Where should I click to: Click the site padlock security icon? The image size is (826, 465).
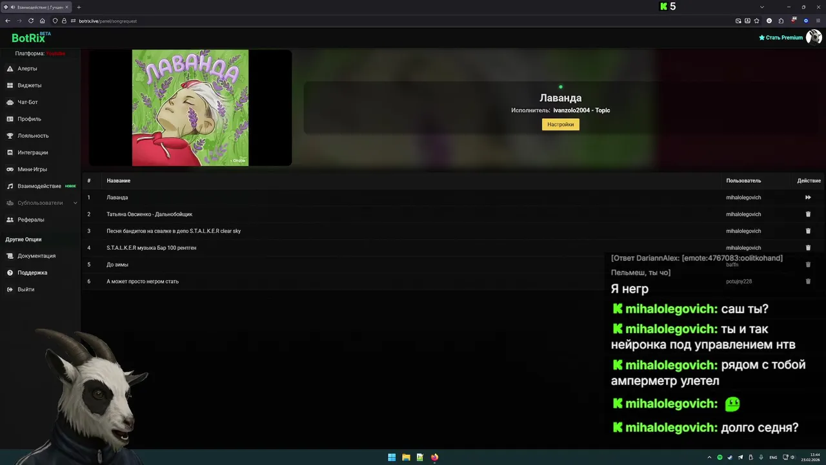(64, 21)
